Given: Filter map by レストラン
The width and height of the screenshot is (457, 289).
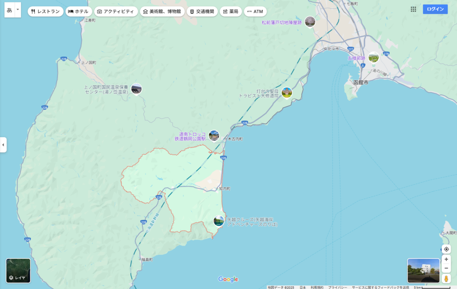Looking at the screenshot, I should [46, 11].
